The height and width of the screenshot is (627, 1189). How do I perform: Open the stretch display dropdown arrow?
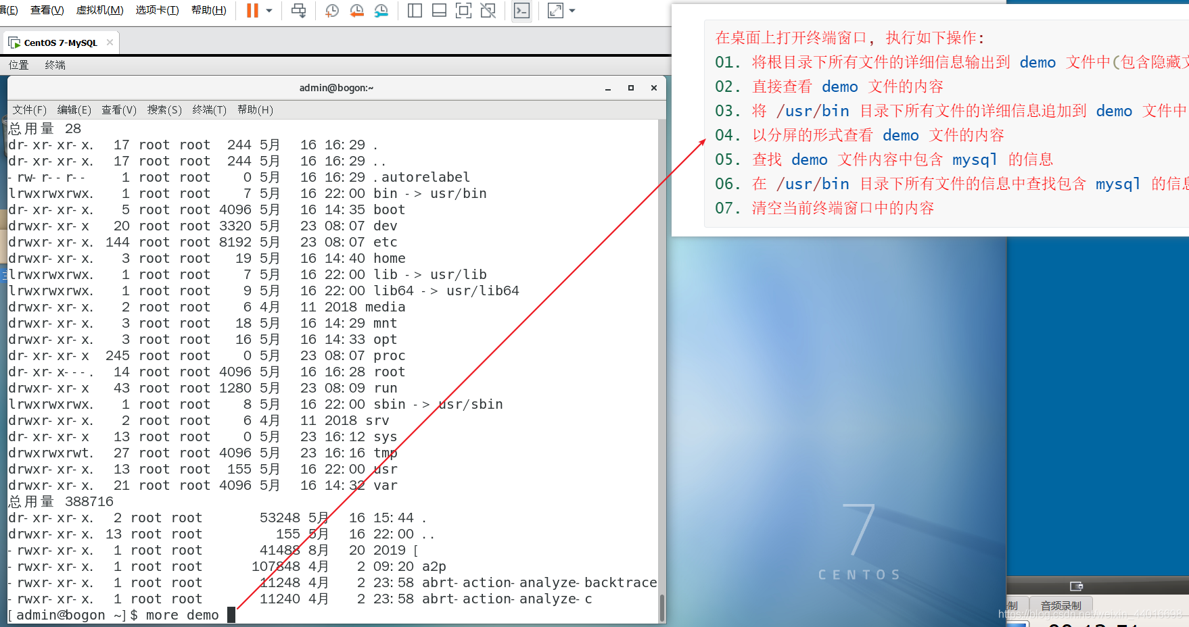point(572,11)
